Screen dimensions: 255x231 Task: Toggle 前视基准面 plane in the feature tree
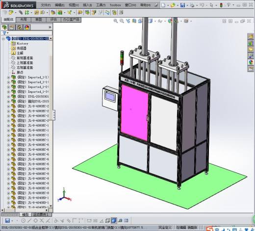click(x=25, y=58)
